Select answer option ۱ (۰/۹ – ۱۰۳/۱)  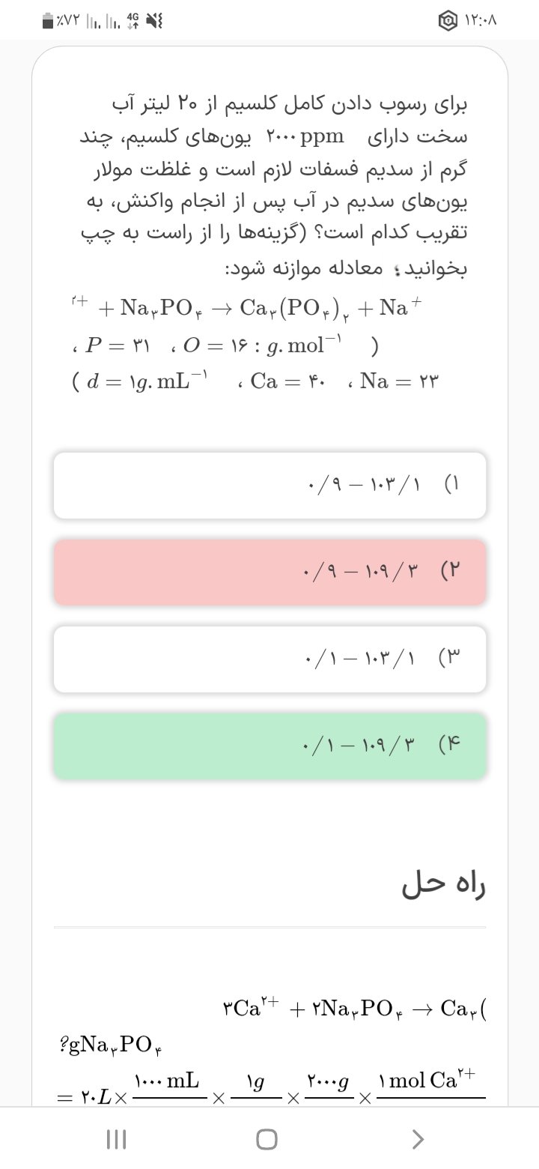tap(269, 485)
